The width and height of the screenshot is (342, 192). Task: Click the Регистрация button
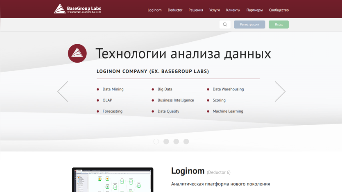[249, 25]
